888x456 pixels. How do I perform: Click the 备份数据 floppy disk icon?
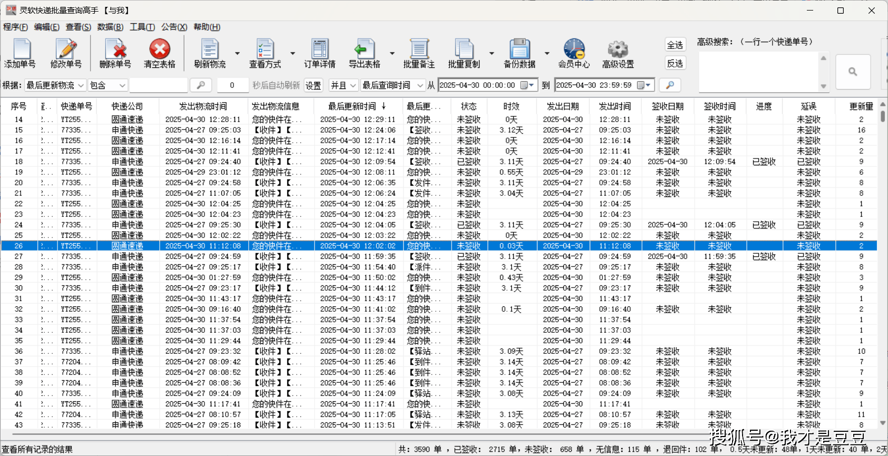(519, 49)
